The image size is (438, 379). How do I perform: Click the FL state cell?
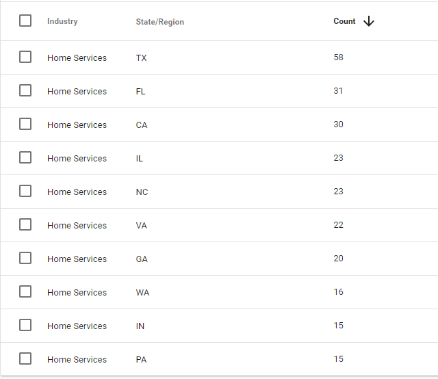140,91
